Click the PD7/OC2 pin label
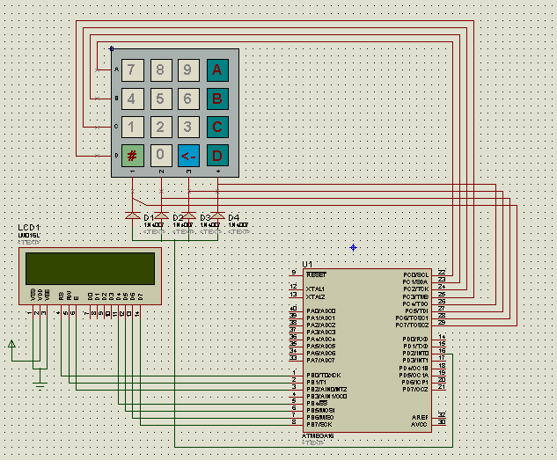The image size is (557, 475). coord(415,390)
